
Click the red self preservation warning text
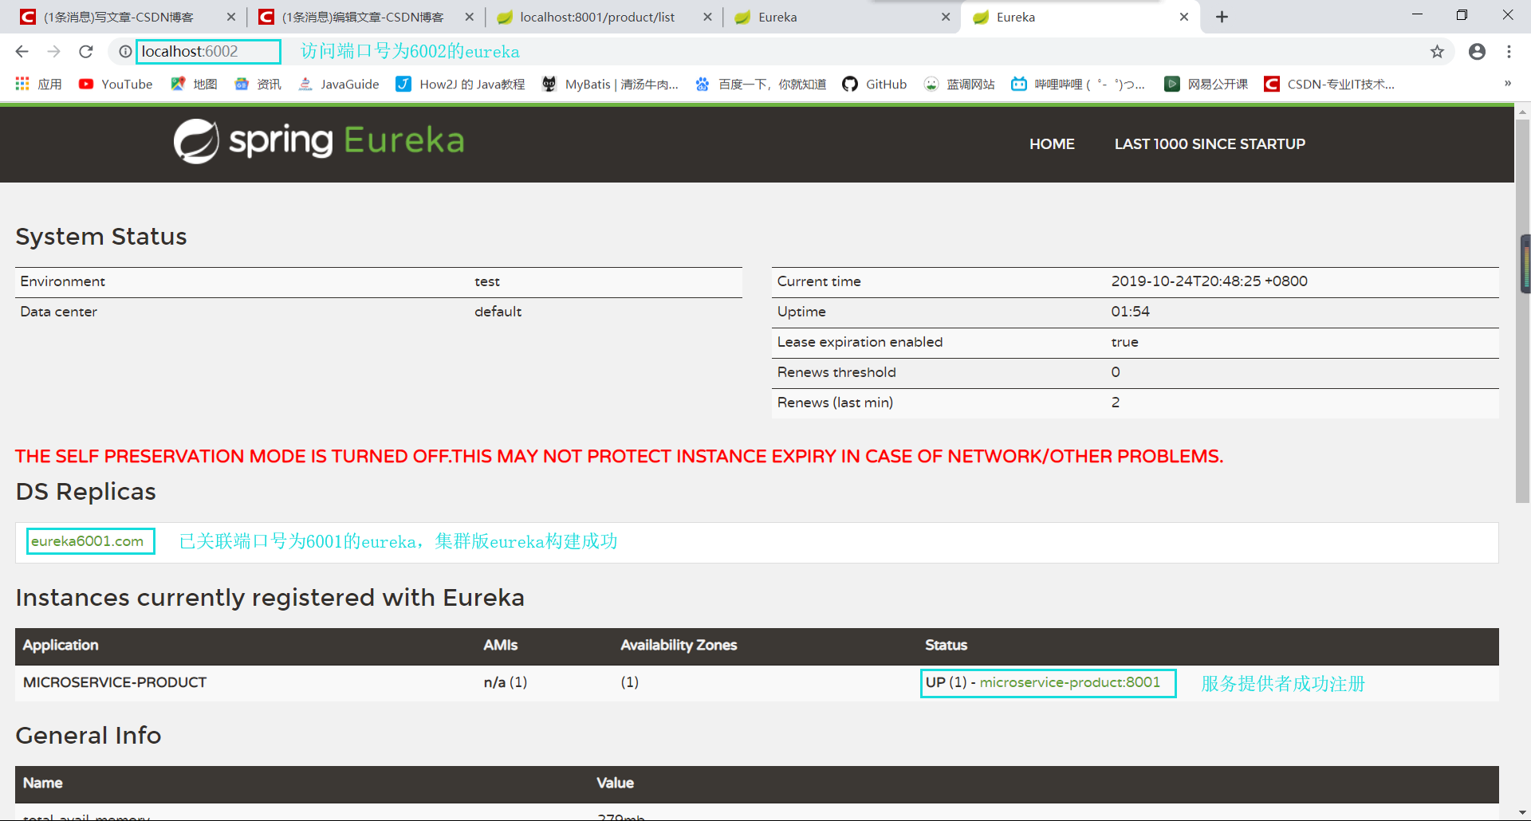click(x=619, y=456)
